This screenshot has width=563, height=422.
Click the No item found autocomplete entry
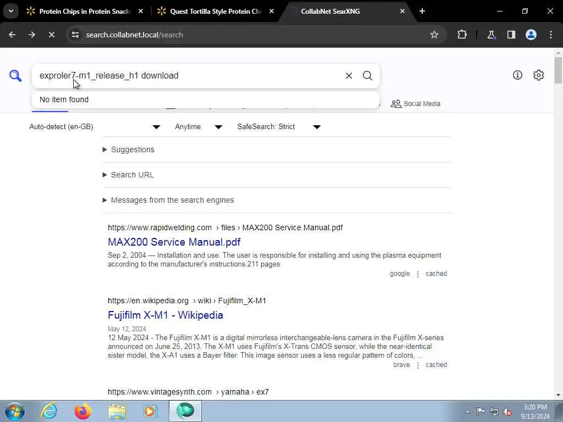(206, 99)
